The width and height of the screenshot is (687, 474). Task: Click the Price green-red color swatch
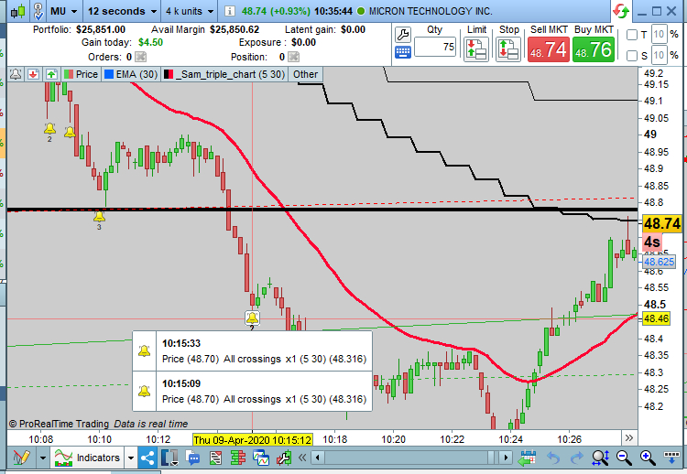(69, 74)
